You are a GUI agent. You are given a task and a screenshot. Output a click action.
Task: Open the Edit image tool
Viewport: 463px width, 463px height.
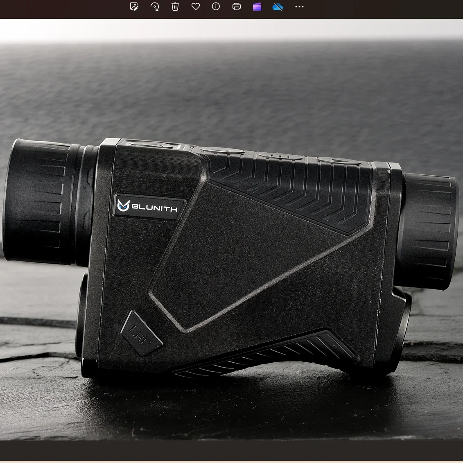134,7
